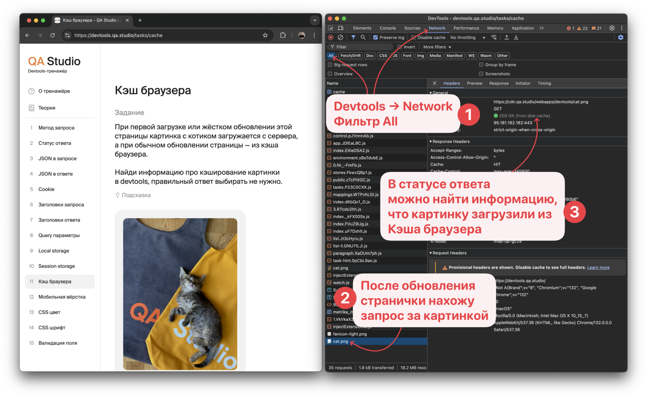Switch to the Console tab
This screenshot has height=398, width=647.
point(387,28)
